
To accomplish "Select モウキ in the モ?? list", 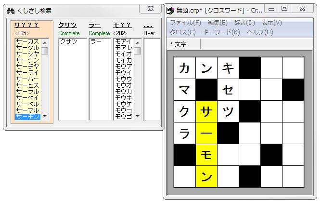I will tap(124, 97).
